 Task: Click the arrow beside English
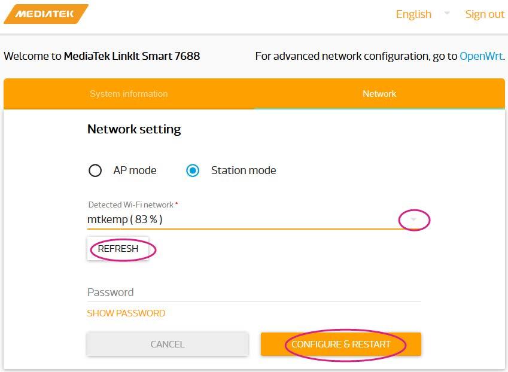[446, 13]
